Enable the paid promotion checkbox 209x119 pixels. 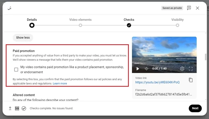16,70
